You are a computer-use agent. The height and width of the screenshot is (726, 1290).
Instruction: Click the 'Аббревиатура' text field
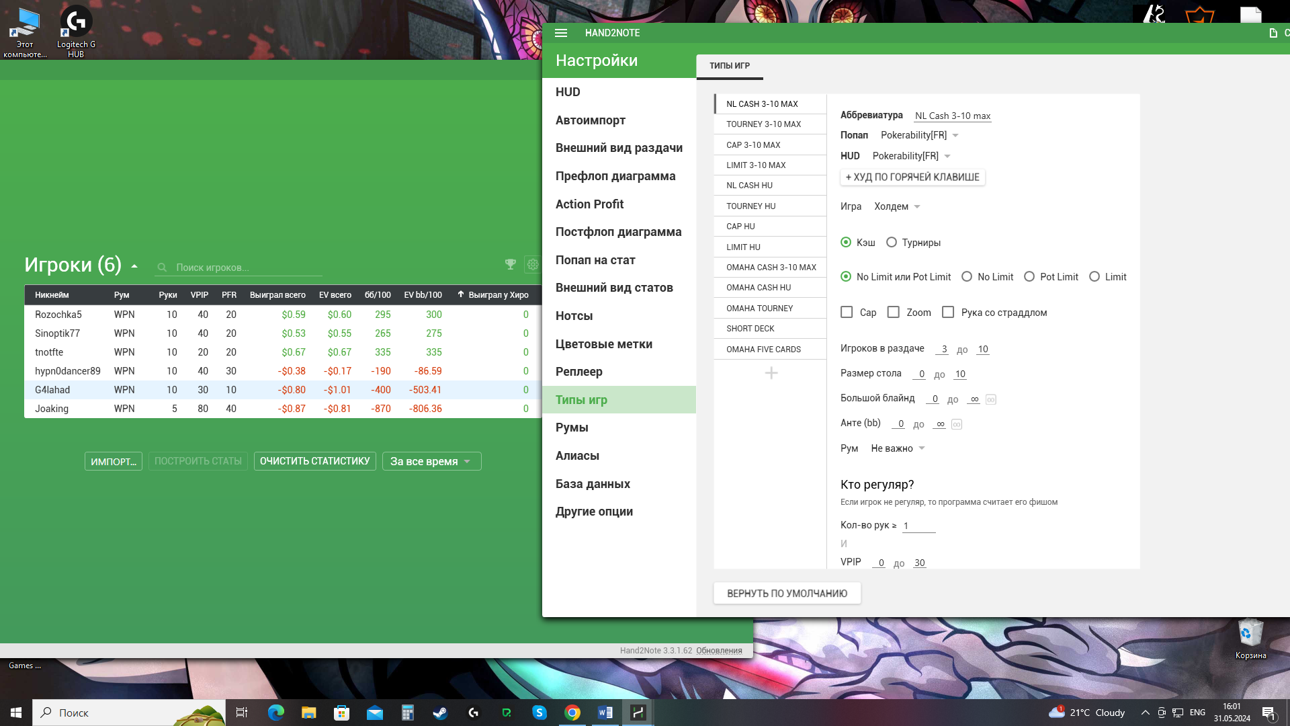tap(953, 116)
